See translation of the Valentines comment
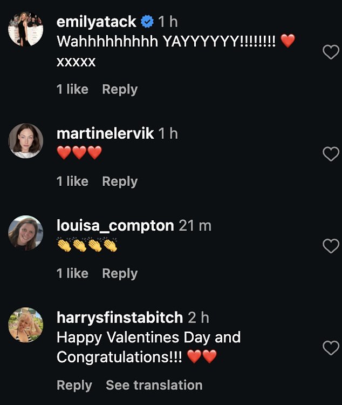Image resolution: width=342 pixels, height=405 pixels. click(x=154, y=385)
